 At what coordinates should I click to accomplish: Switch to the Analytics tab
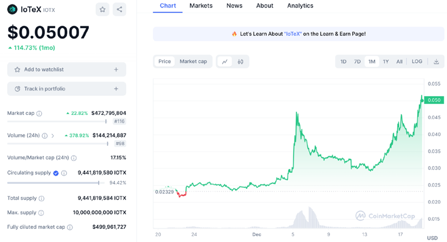tap(300, 6)
